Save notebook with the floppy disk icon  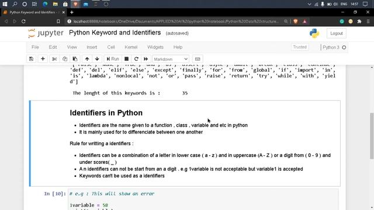(x=31, y=59)
